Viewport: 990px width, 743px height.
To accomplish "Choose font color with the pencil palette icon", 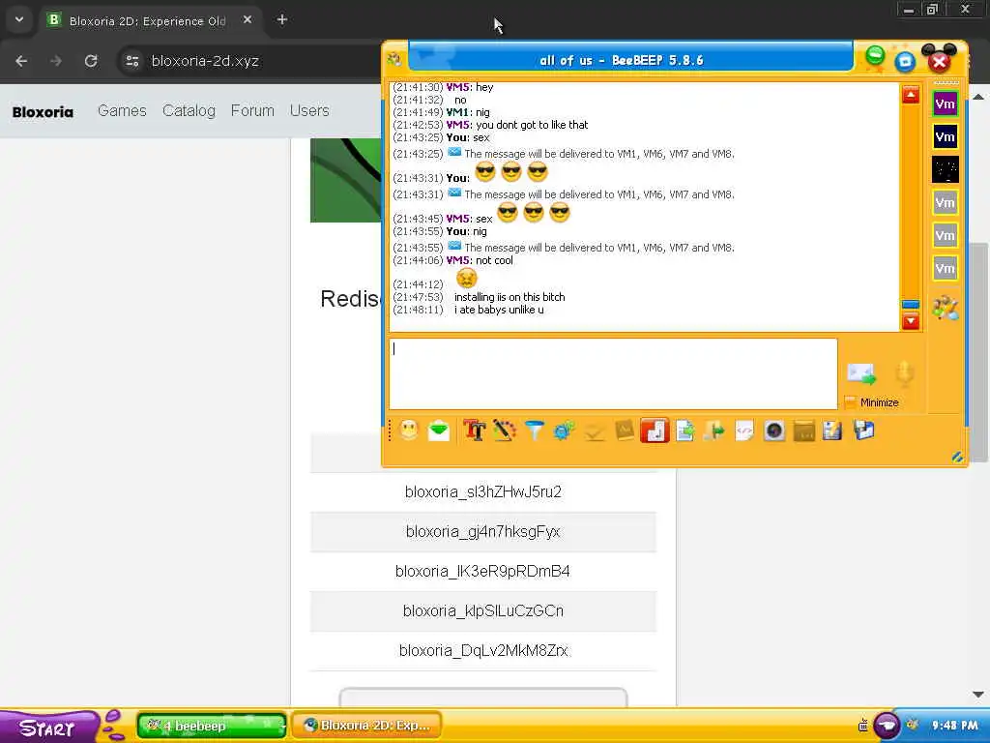I will (505, 431).
